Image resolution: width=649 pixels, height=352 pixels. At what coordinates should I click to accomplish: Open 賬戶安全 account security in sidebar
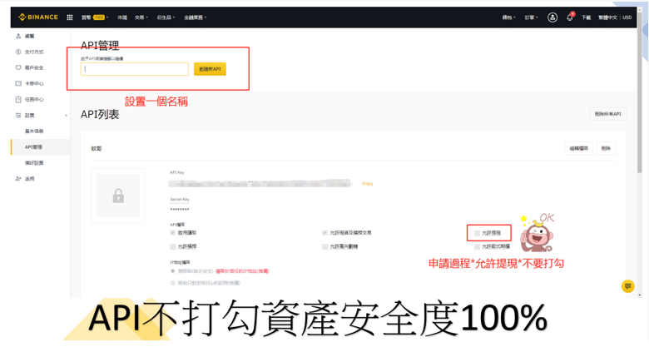pos(30,67)
